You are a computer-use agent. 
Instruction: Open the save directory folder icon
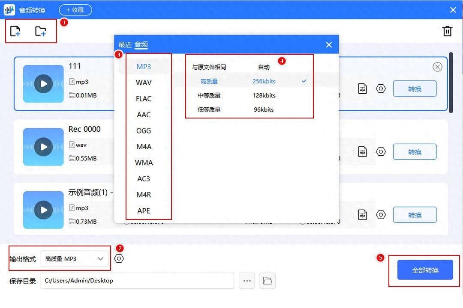pos(268,281)
